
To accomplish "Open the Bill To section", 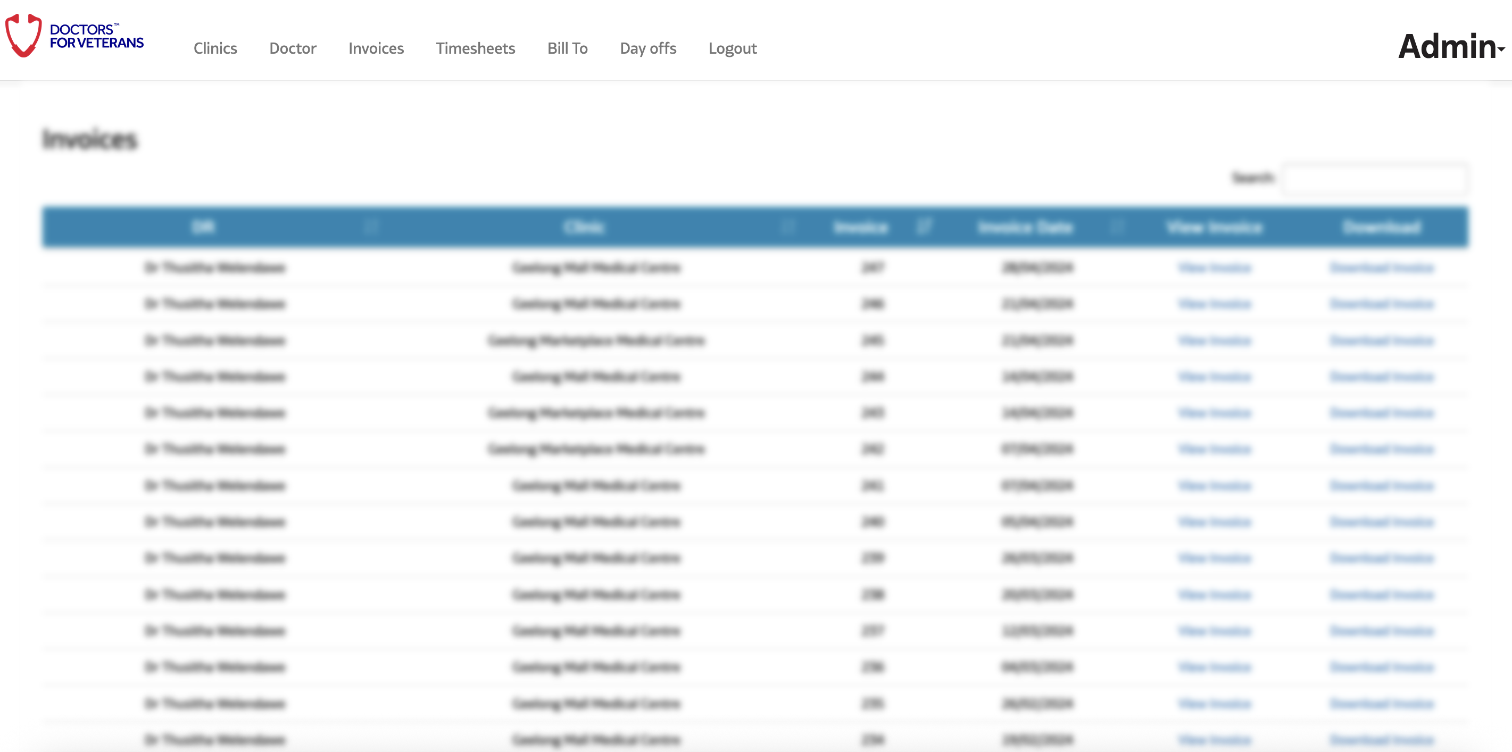I will coord(567,48).
